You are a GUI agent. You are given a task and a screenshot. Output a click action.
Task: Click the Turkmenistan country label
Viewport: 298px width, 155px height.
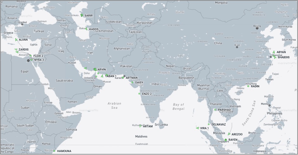point(104,31)
